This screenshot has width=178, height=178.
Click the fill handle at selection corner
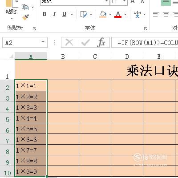click(47, 177)
